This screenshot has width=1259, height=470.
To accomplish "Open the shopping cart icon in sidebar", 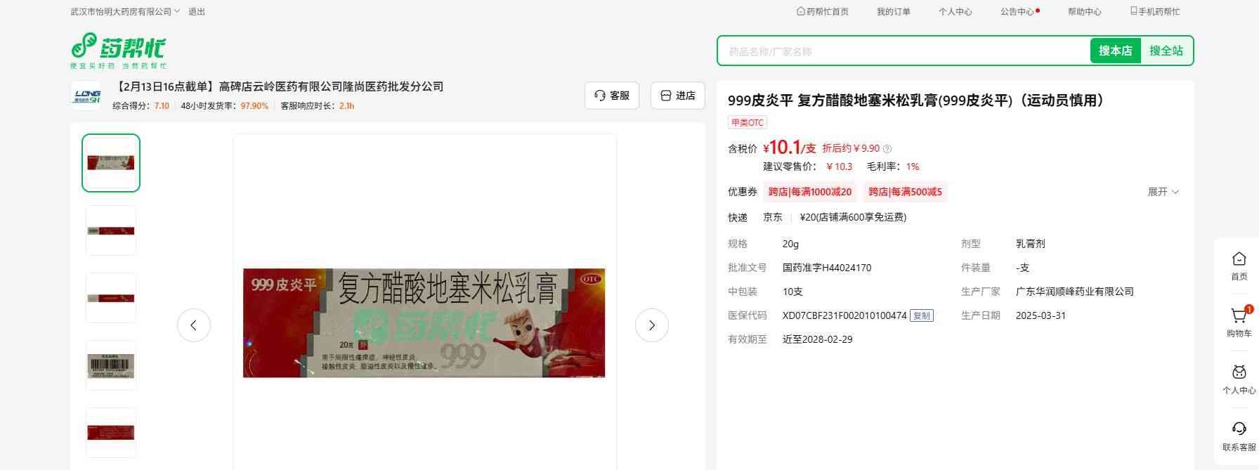I will click(x=1239, y=316).
